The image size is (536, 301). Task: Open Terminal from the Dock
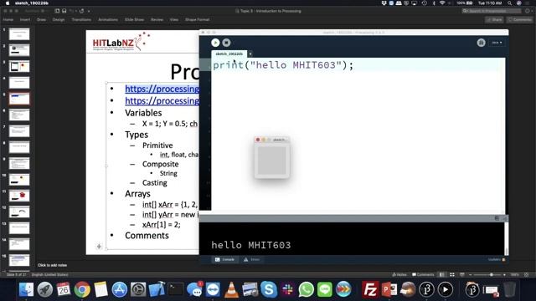coord(175,290)
